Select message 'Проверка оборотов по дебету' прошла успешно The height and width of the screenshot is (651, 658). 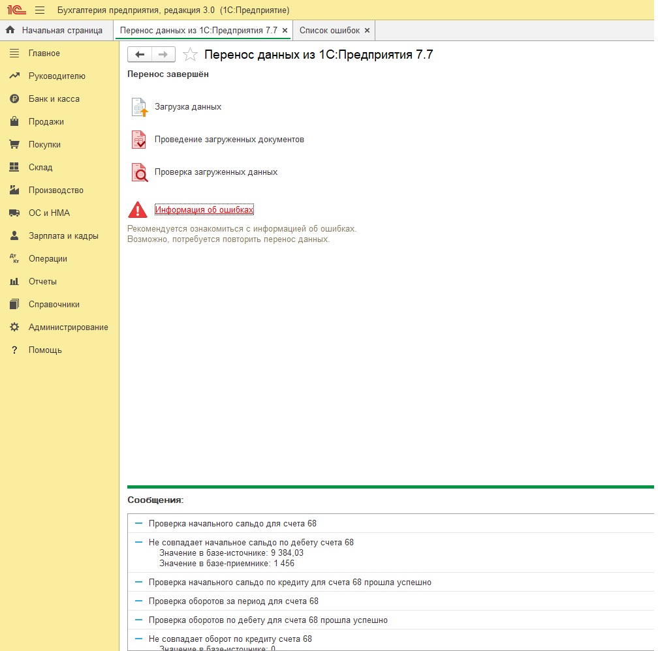[390, 620]
